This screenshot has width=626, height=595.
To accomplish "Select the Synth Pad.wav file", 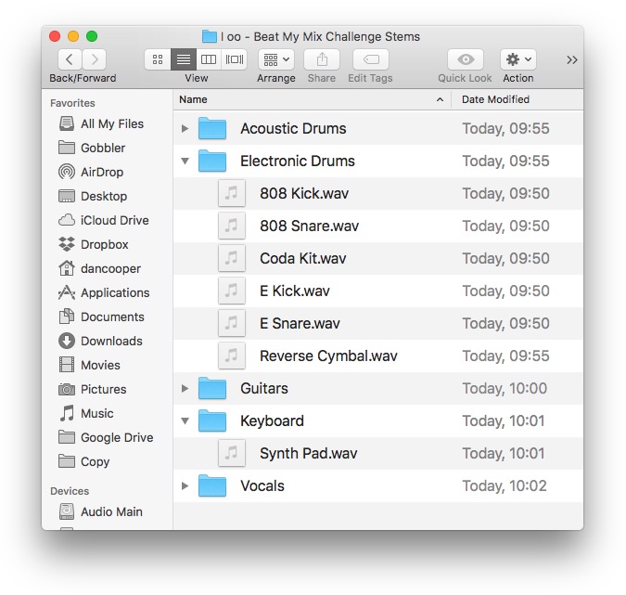I will point(378,454).
